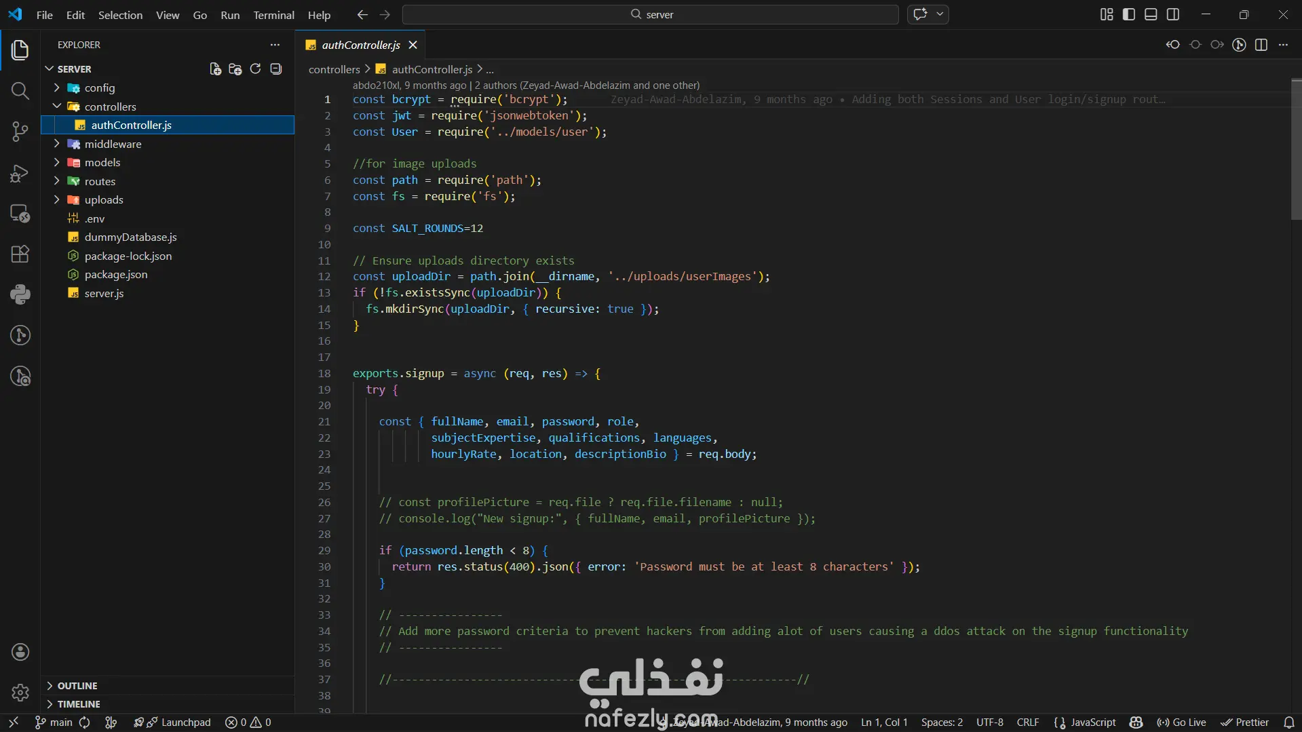1302x732 pixels.
Task: Open the Run and Debug view
Action: (20, 173)
